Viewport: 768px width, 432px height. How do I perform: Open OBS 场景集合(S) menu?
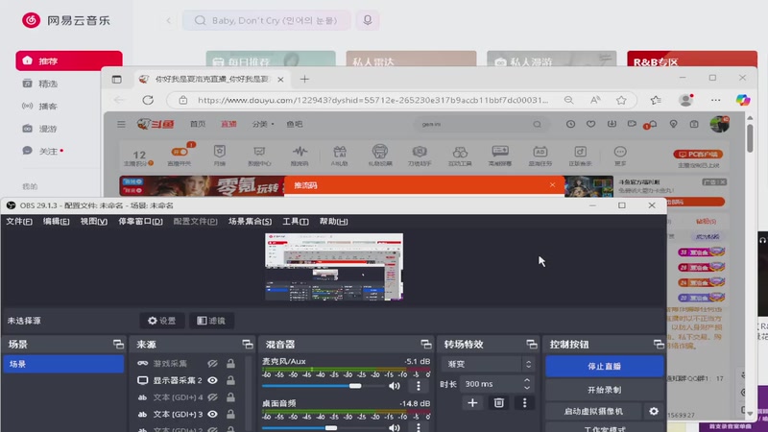pos(250,222)
